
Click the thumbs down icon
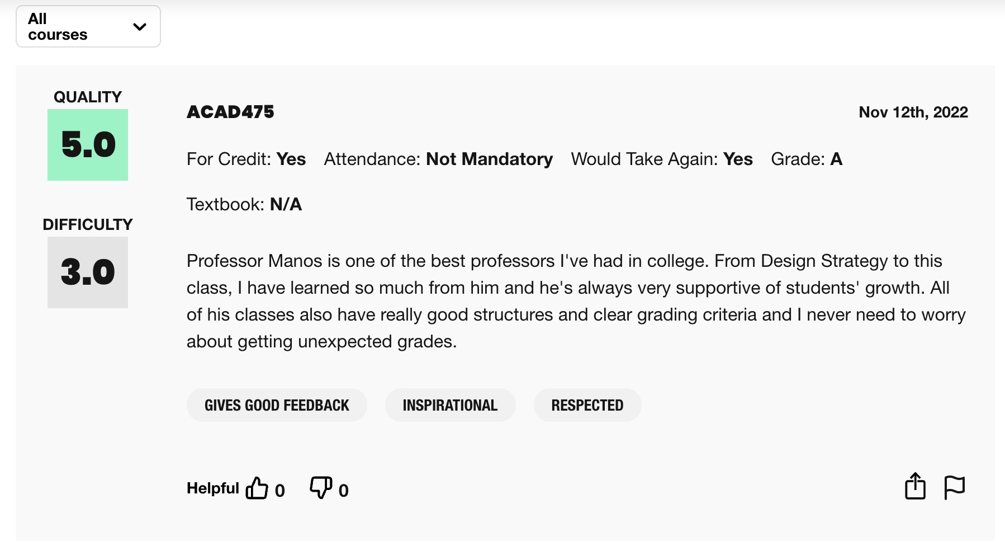click(320, 487)
